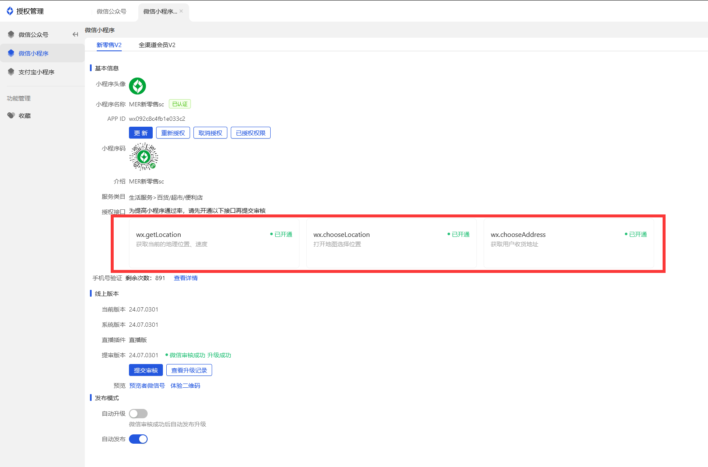
Task: Click the 已认证 badge
Action: click(x=180, y=104)
